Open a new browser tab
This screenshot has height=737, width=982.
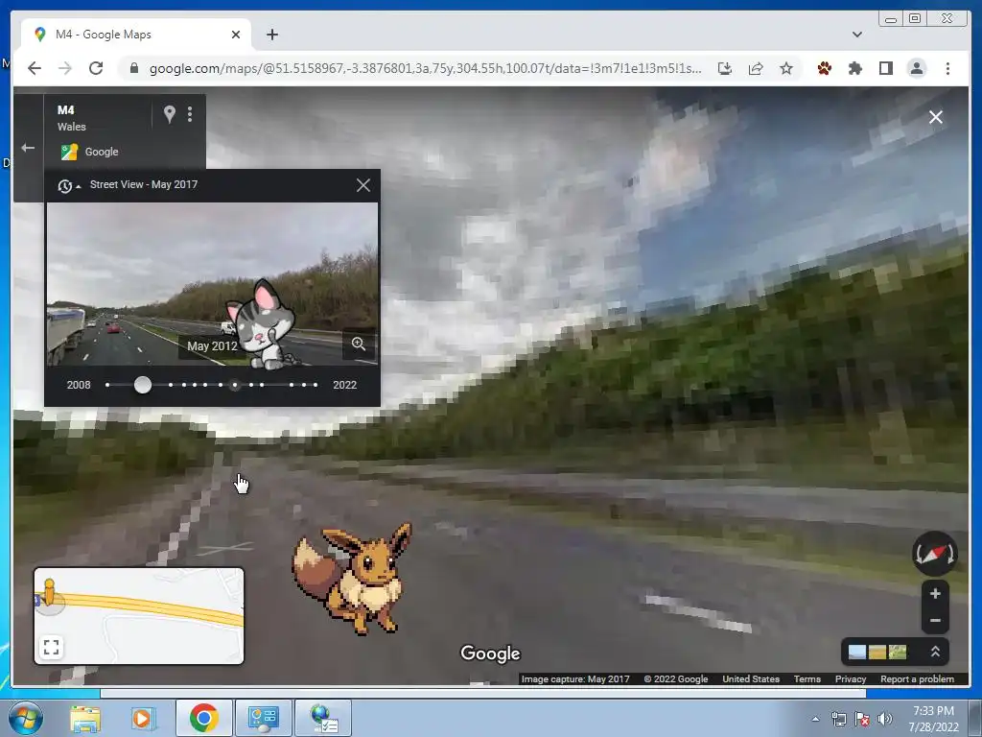pos(271,35)
